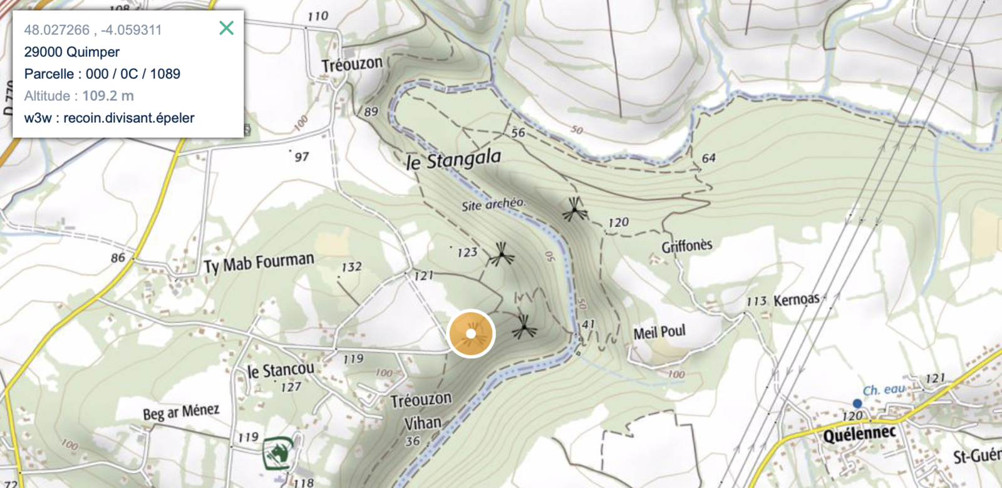Screen dimensions: 1002x488
Task: Click the viewpoint symbol beside elevation 123
Action: 501,254
